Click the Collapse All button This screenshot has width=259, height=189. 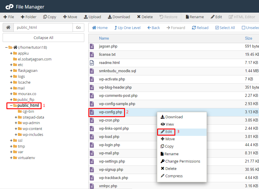pyautogui.click(x=43, y=38)
